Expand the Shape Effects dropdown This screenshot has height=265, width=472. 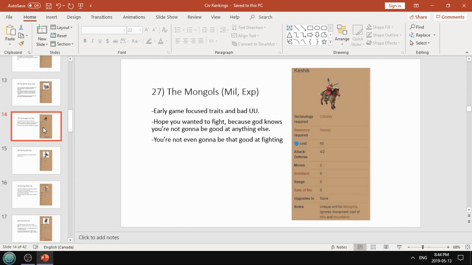383,43
